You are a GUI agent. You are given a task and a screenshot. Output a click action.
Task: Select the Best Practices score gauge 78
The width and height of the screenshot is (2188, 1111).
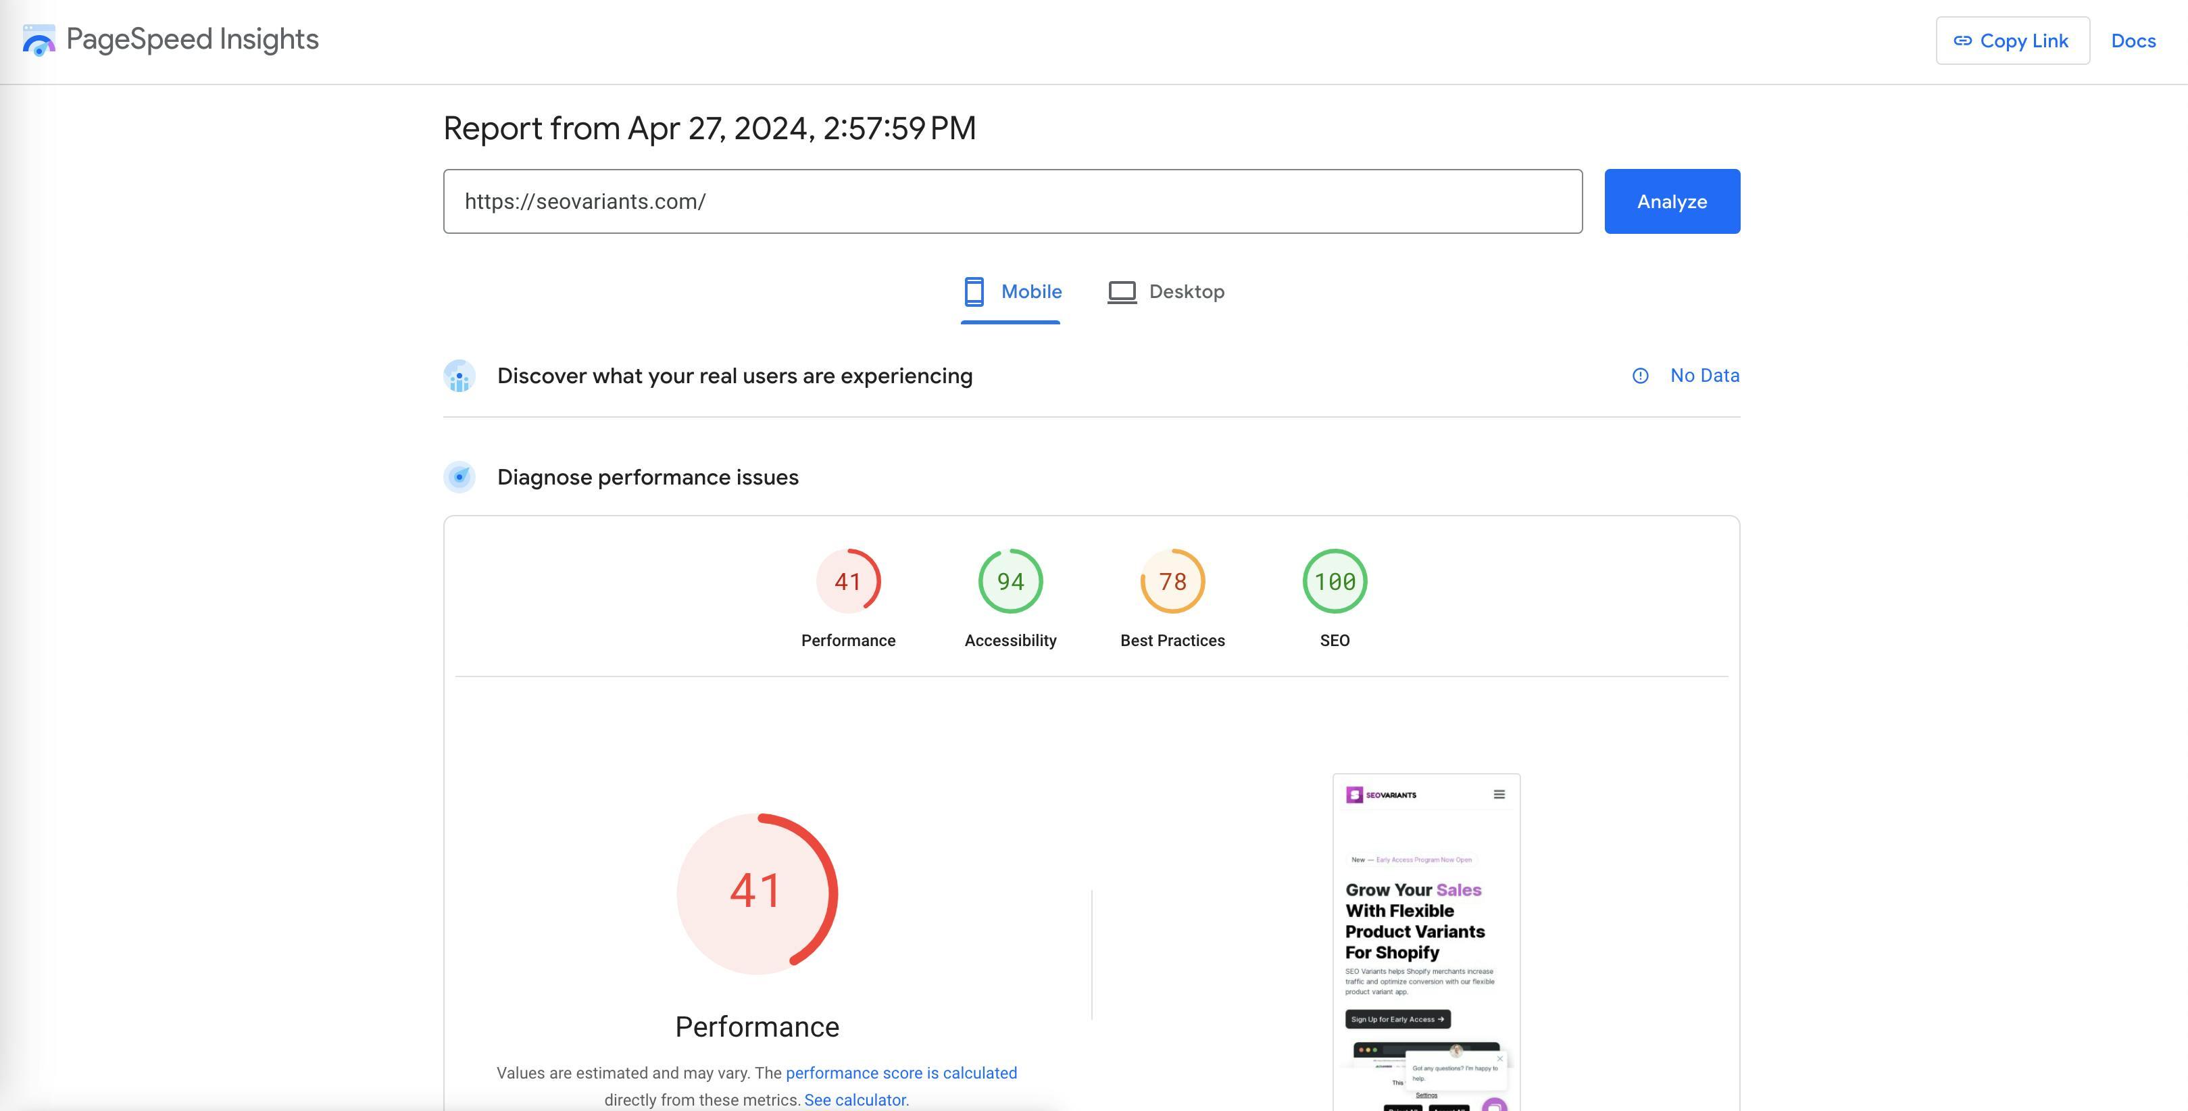pos(1172,581)
